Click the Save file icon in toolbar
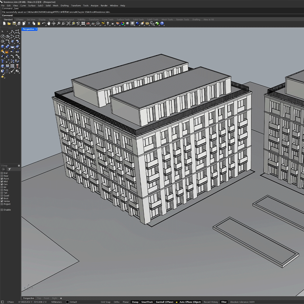This screenshot has width=304, height=304. click(14, 23)
